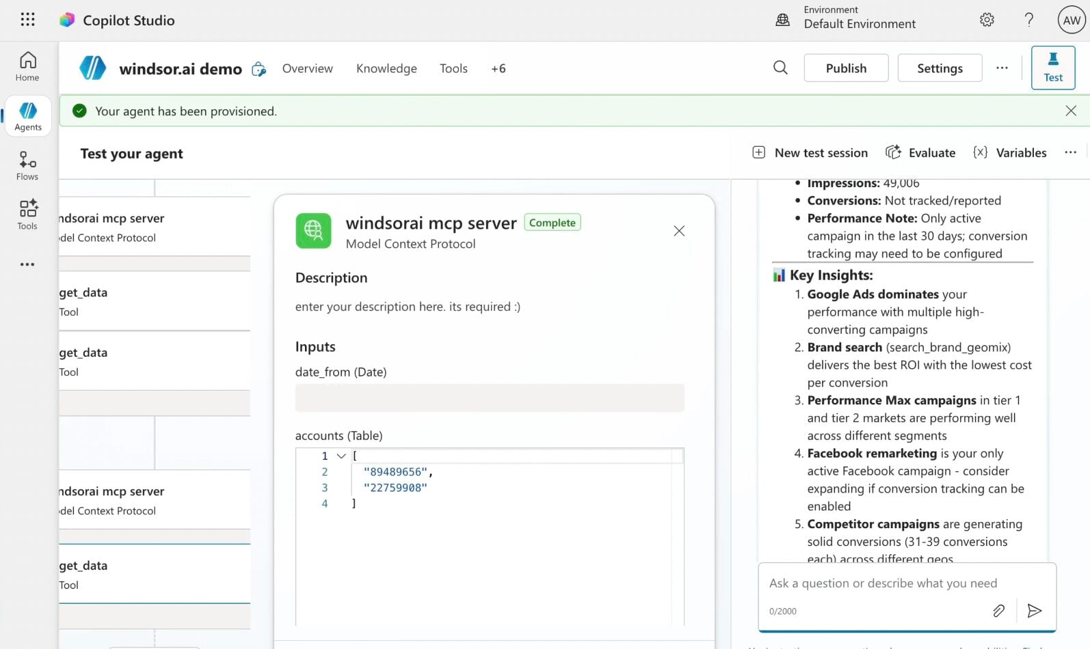Viewport: 1090px width, 649px height.
Task: Select the top windsorai mcp server node
Action: point(155,227)
